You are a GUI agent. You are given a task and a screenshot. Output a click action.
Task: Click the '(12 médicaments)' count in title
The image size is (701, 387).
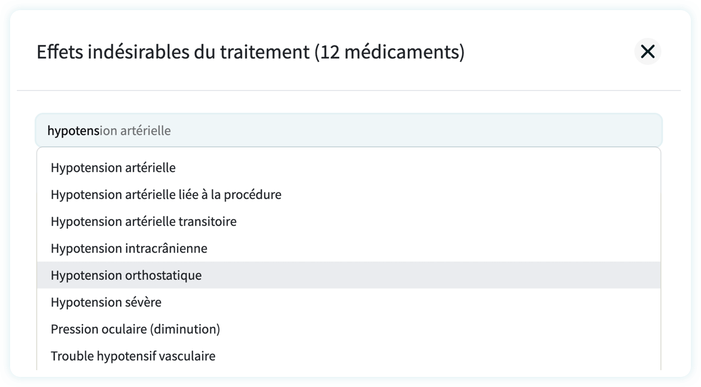click(x=389, y=52)
